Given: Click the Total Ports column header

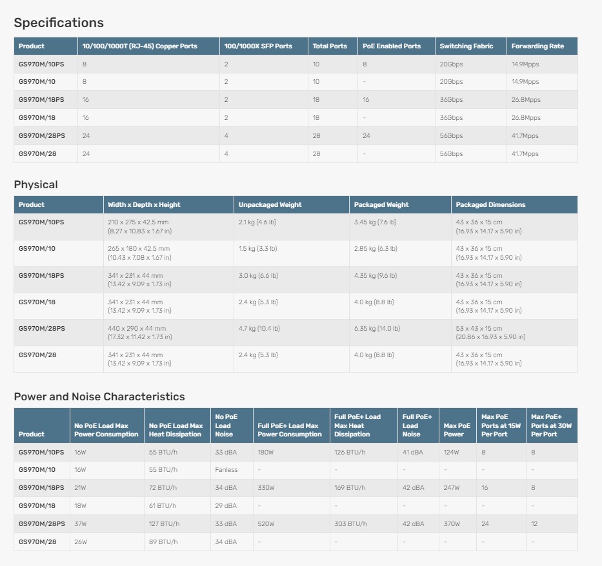Looking at the screenshot, I should [330, 46].
